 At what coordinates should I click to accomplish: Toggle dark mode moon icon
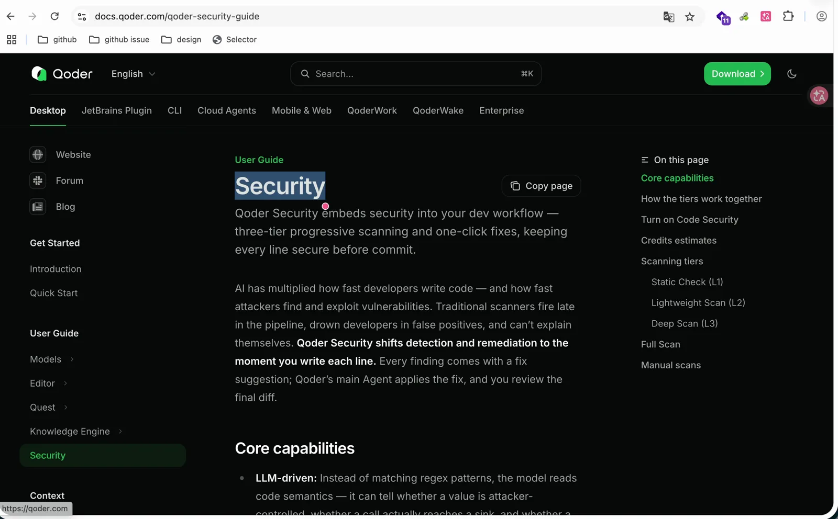(791, 74)
